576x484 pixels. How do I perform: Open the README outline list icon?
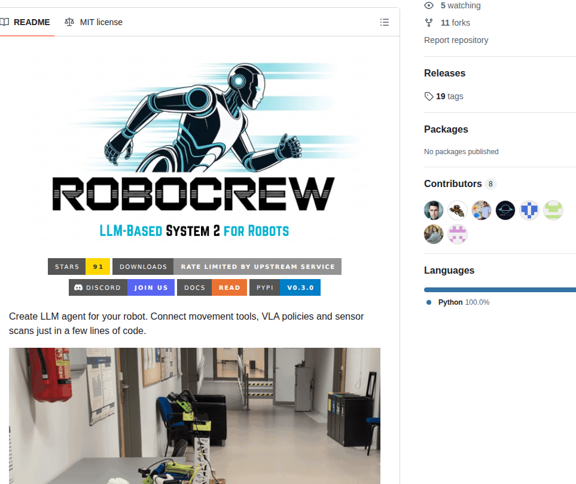pos(384,22)
